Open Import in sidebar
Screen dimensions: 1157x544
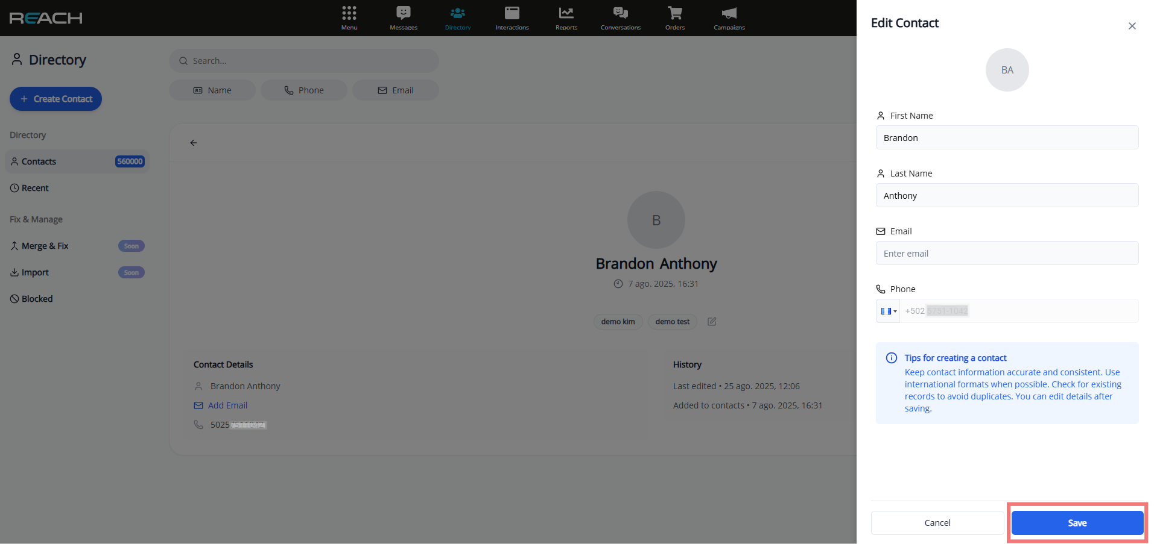point(77,272)
